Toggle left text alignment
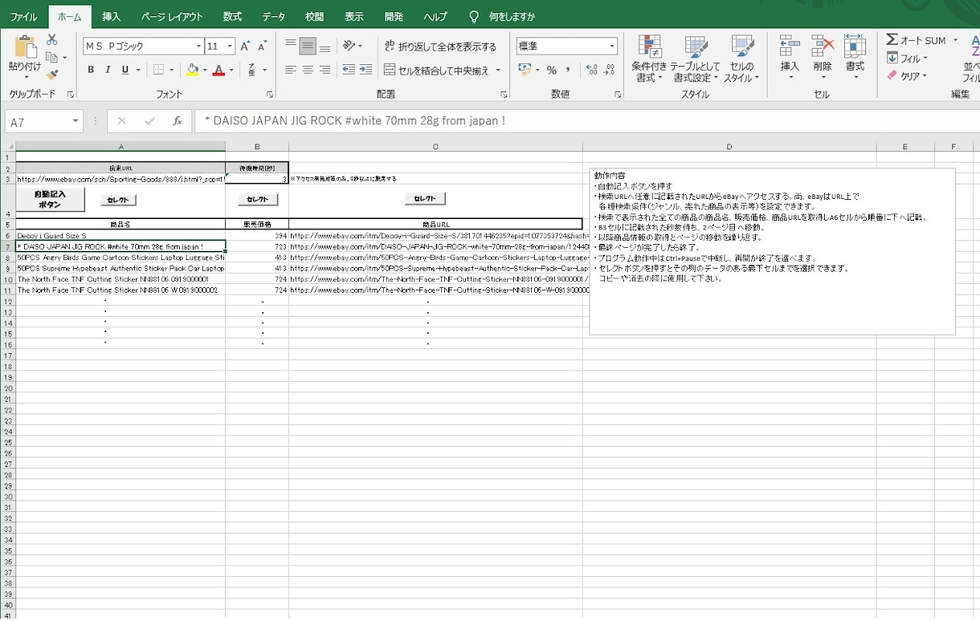The height and width of the screenshot is (621, 980). [290, 70]
